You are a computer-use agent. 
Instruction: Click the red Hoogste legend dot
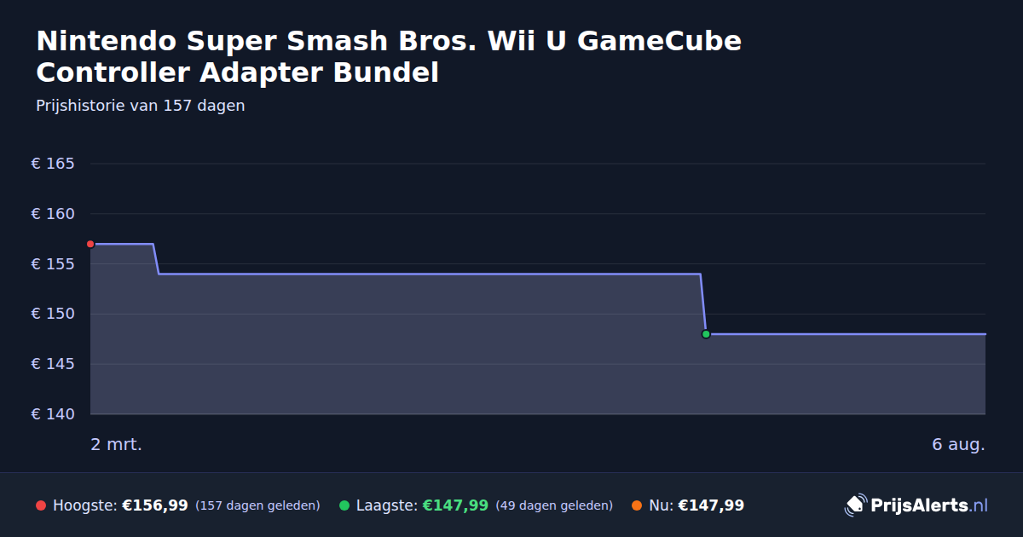click(x=41, y=505)
